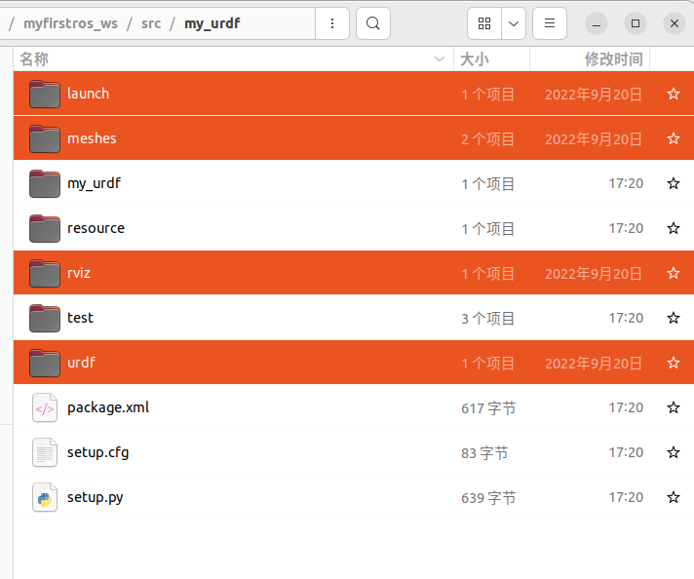Select the my_urdf folder name in list
Viewport: 694px width, 579px height.
tap(94, 183)
